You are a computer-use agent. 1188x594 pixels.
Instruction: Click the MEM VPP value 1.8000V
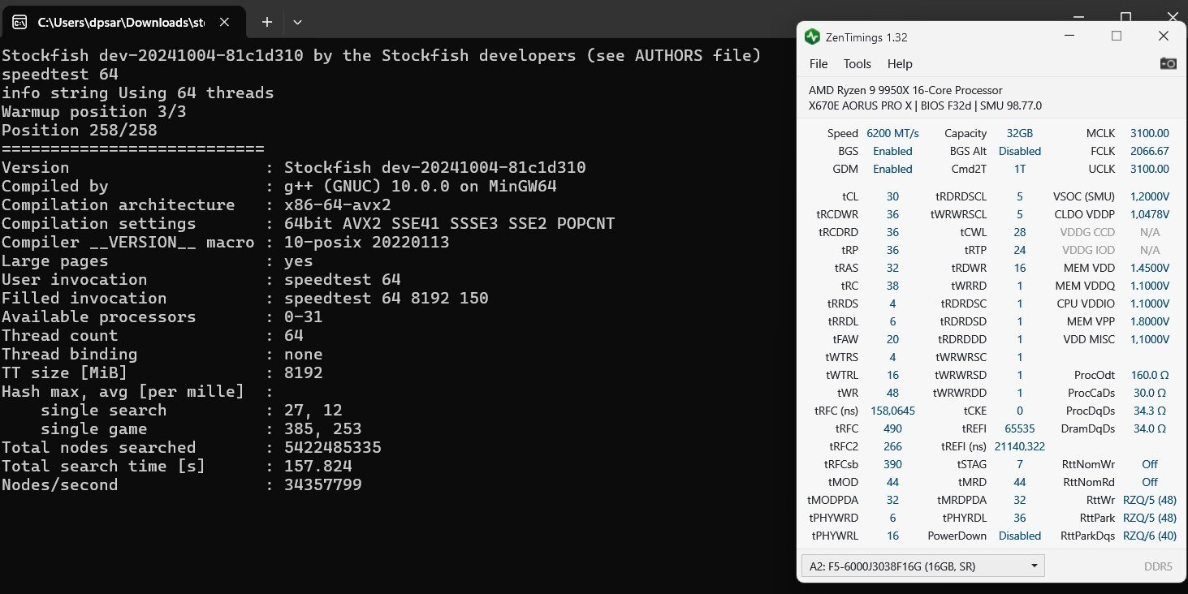(1149, 321)
